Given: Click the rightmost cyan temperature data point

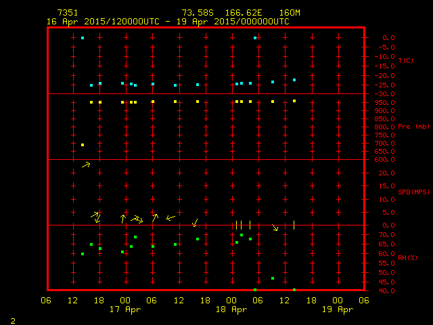Looking at the screenshot, I should (294, 80).
